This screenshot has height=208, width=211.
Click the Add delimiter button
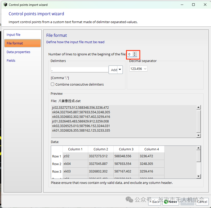click(x=113, y=70)
